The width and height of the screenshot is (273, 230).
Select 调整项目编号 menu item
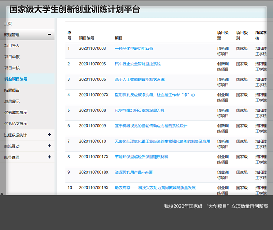(16, 79)
